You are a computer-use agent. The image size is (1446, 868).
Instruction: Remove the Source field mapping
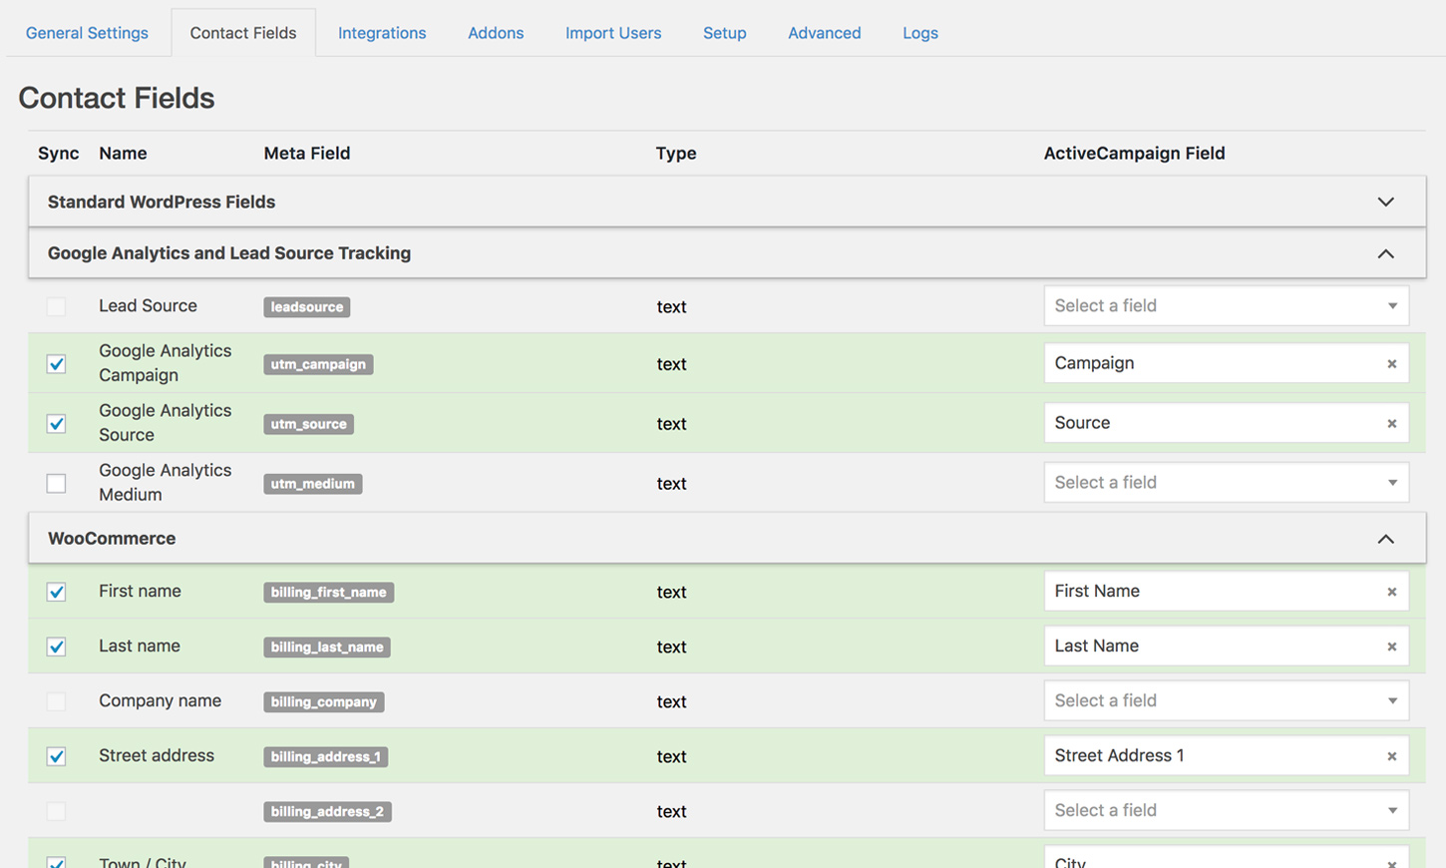(1391, 424)
